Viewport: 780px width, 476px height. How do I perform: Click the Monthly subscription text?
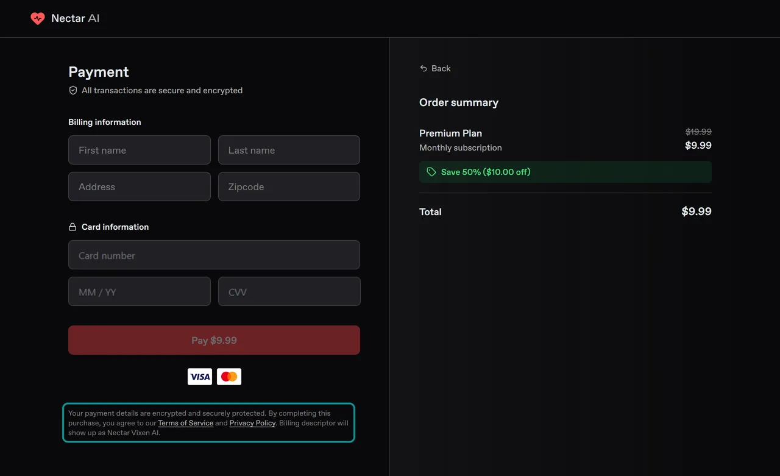pos(461,147)
